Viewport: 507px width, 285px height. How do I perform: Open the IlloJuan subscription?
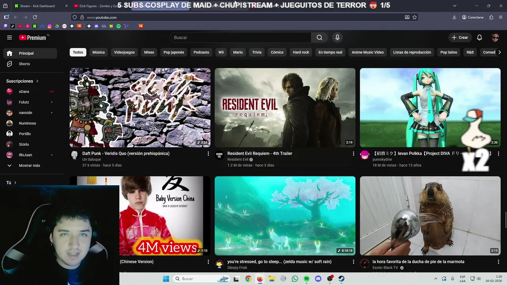pyautogui.click(x=30, y=155)
